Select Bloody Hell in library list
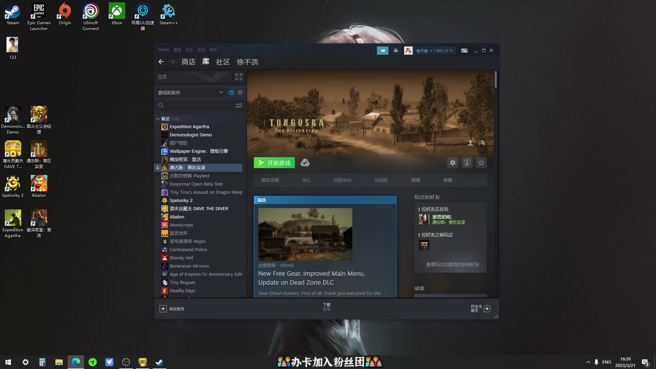 point(202,258)
